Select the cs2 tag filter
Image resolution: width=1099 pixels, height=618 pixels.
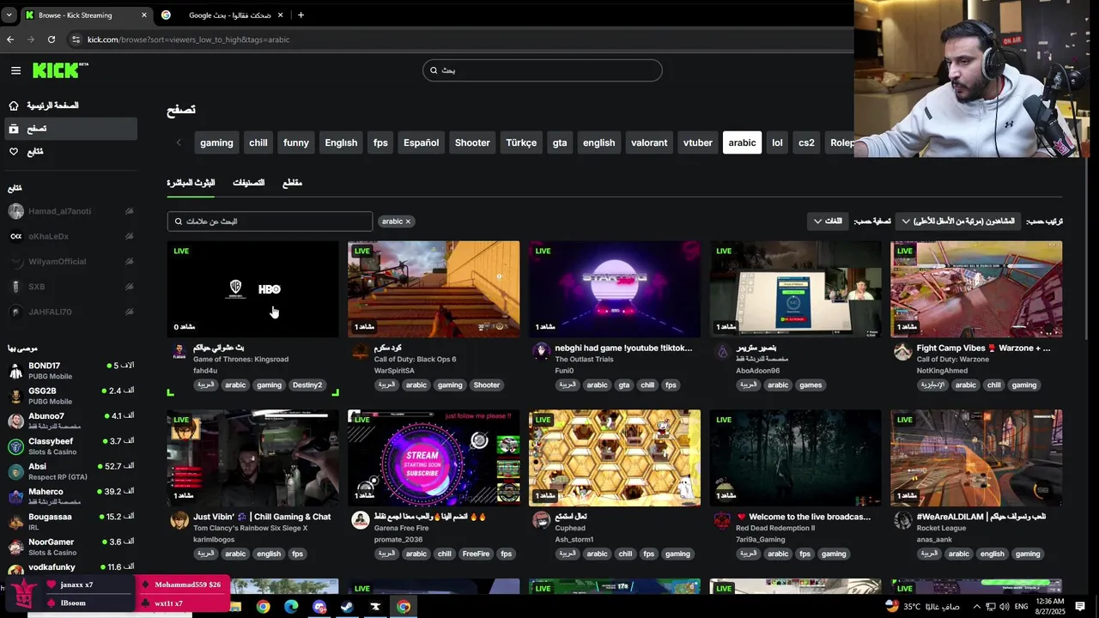coord(806,142)
